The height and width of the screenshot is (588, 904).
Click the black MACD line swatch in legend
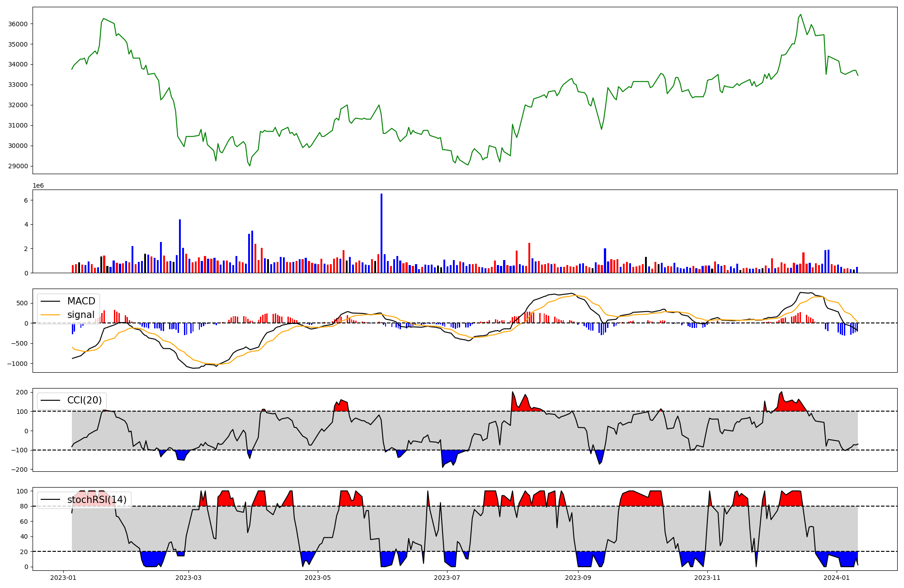coord(50,302)
